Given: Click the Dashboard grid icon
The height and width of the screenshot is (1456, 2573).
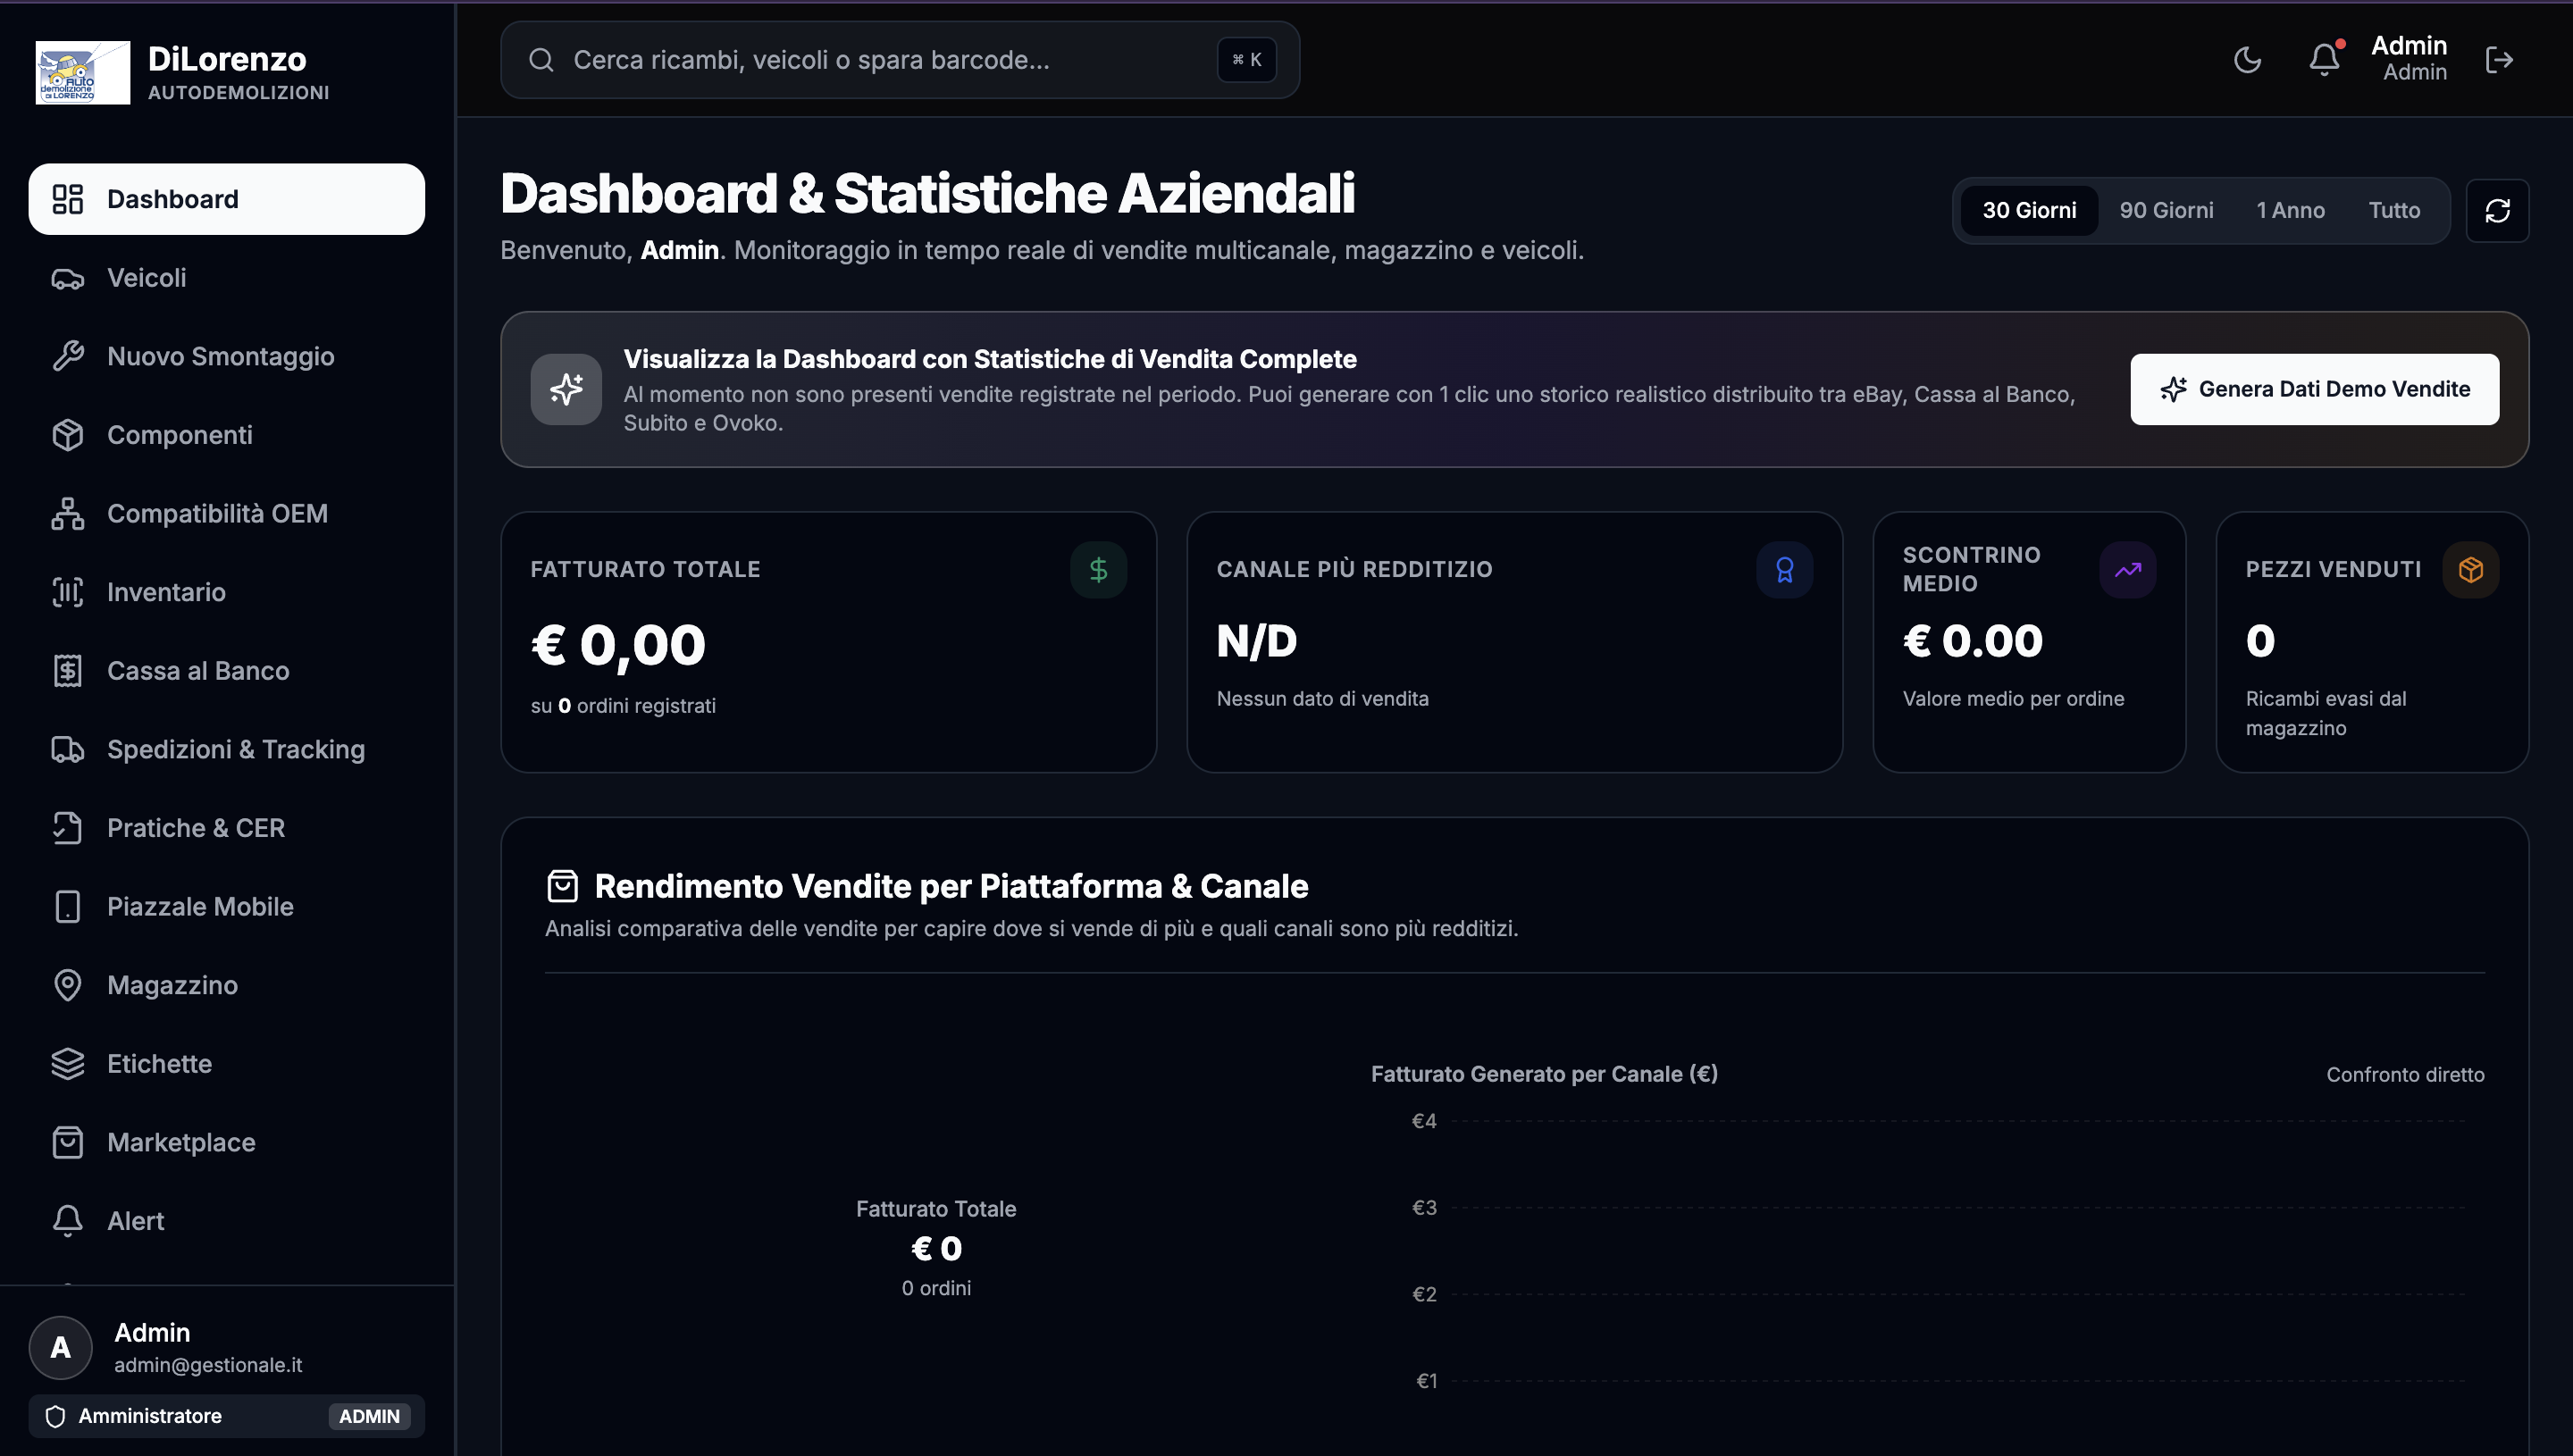Looking at the screenshot, I should click(x=68, y=199).
